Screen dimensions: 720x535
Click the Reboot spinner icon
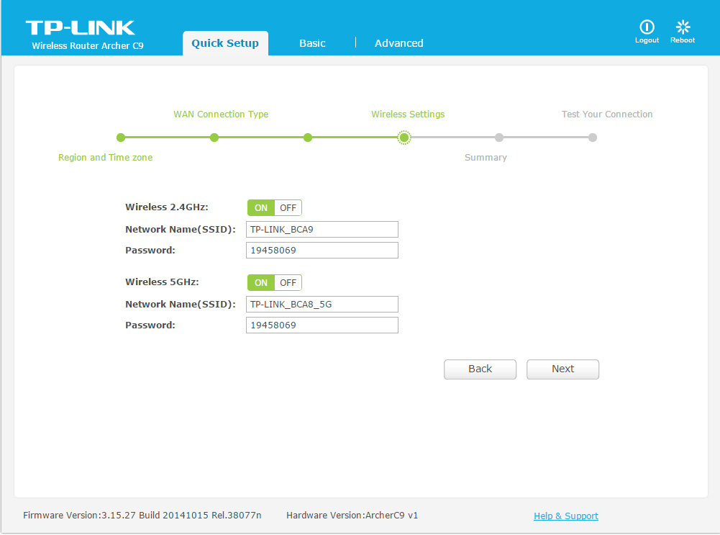coord(683,27)
